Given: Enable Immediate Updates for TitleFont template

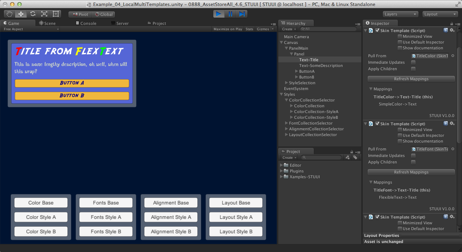Looking at the screenshot, I should 413,156.
